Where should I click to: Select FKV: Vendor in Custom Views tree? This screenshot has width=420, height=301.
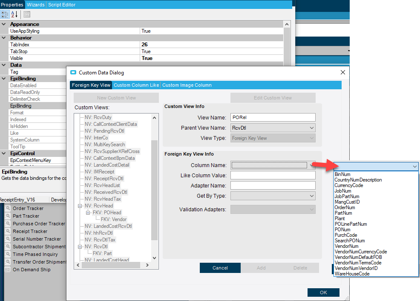(114, 219)
